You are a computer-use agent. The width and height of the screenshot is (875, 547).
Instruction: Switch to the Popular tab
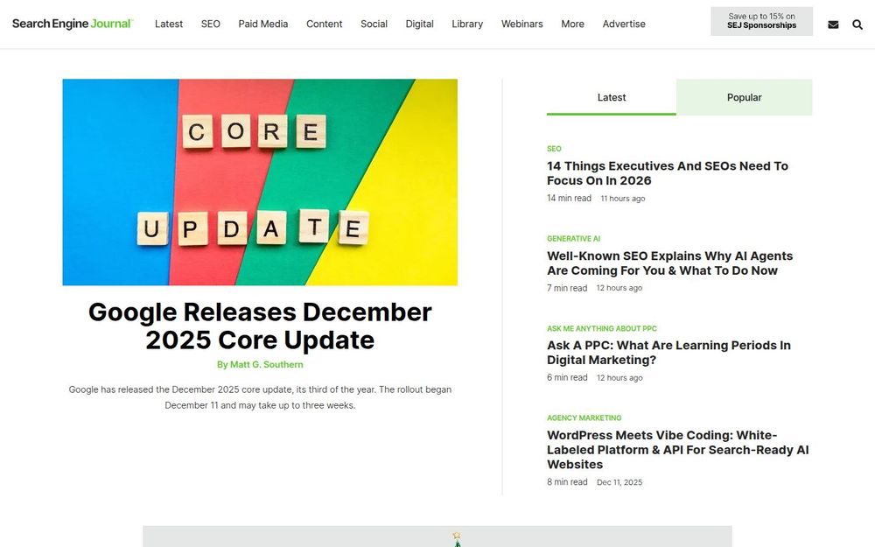tap(745, 97)
